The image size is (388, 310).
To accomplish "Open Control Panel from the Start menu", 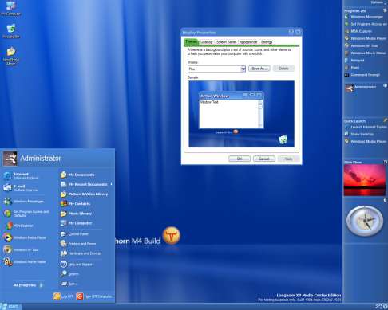I will (x=75, y=234).
